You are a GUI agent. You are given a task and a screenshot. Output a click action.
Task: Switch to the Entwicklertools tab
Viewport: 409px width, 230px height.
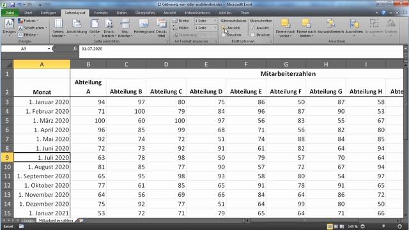[x=197, y=13]
